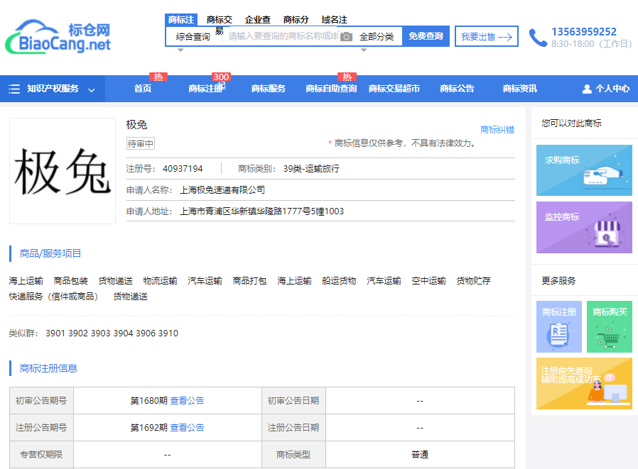Click similar group code 3901
Image resolution: width=638 pixels, height=469 pixels.
click(55, 333)
